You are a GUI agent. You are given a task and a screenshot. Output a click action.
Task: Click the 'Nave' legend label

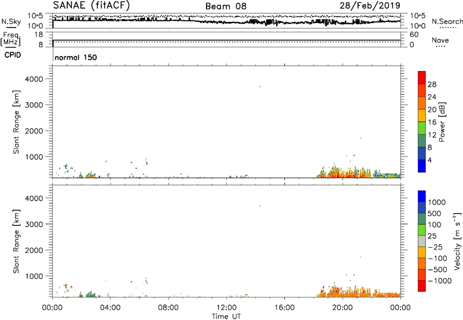[x=440, y=40]
